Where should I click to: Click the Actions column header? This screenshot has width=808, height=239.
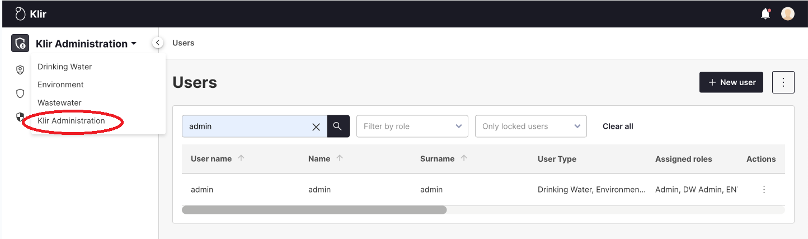point(761,159)
